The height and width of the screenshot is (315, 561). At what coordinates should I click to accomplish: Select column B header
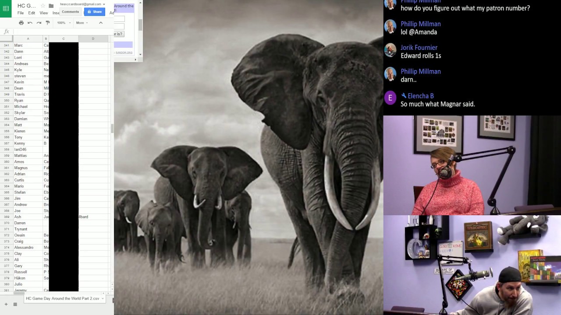[x=46, y=39]
